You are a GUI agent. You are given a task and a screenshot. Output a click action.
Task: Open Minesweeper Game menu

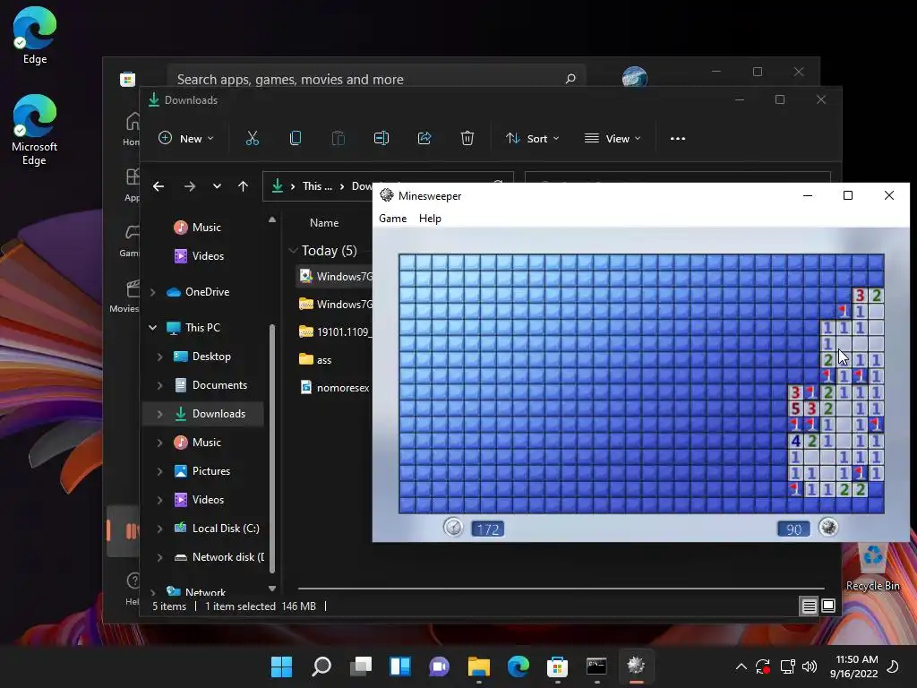click(392, 219)
